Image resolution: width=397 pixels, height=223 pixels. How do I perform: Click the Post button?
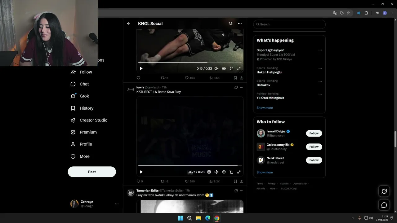pos(92,172)
